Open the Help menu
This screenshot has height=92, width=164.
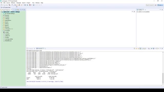(x=42, y=3)
